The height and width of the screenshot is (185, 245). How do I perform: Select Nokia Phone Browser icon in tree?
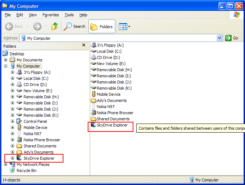[19, 140]
